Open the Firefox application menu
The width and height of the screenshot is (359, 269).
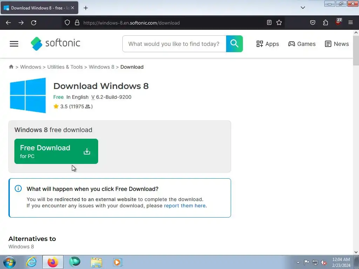[351, 22]
